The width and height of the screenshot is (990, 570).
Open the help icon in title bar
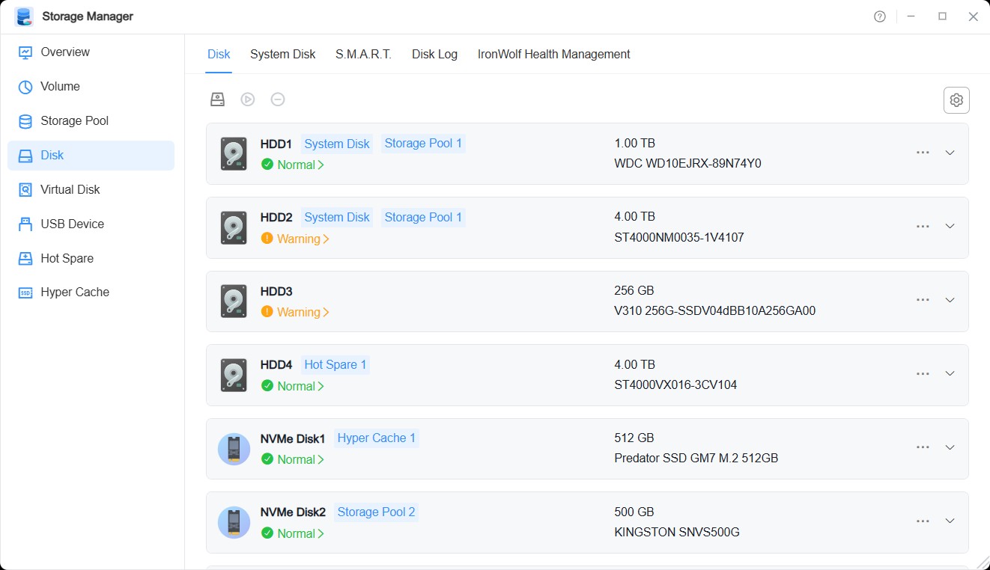pos(879,16)
